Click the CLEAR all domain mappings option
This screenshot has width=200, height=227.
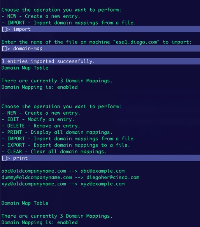[x=54, y=152]
